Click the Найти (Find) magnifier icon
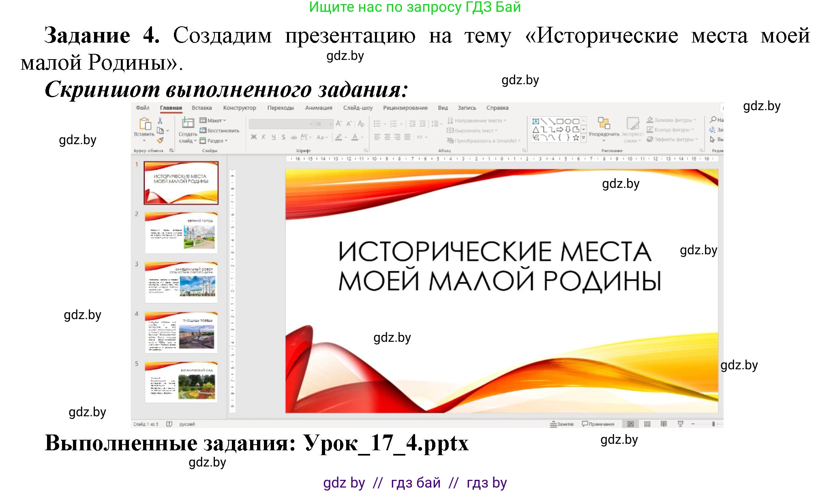The image size is (831, 492). coord(712,120)
